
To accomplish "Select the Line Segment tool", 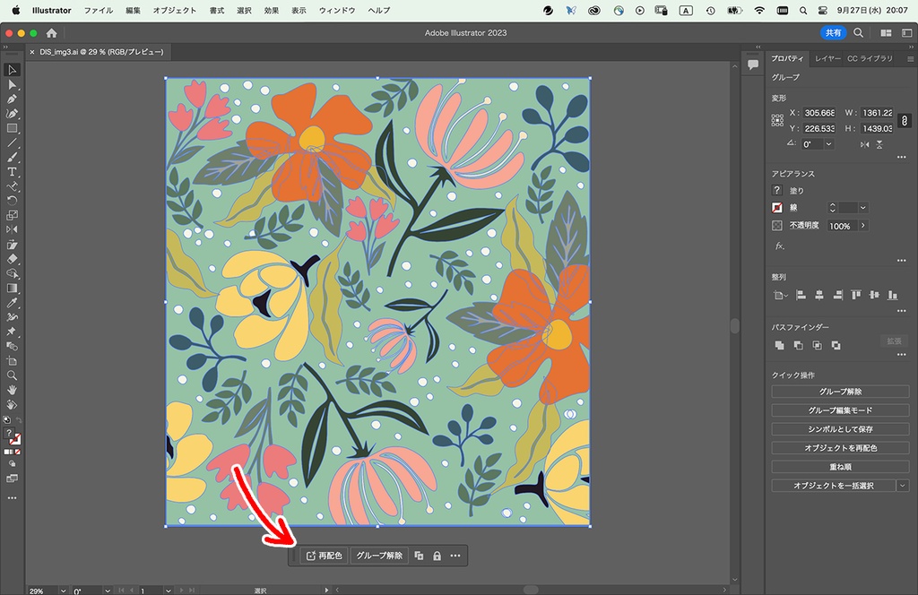I will pyautogui.click(x=12, y=142).
